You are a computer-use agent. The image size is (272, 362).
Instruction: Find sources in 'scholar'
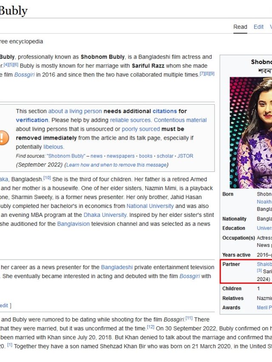tap(165, 156)
